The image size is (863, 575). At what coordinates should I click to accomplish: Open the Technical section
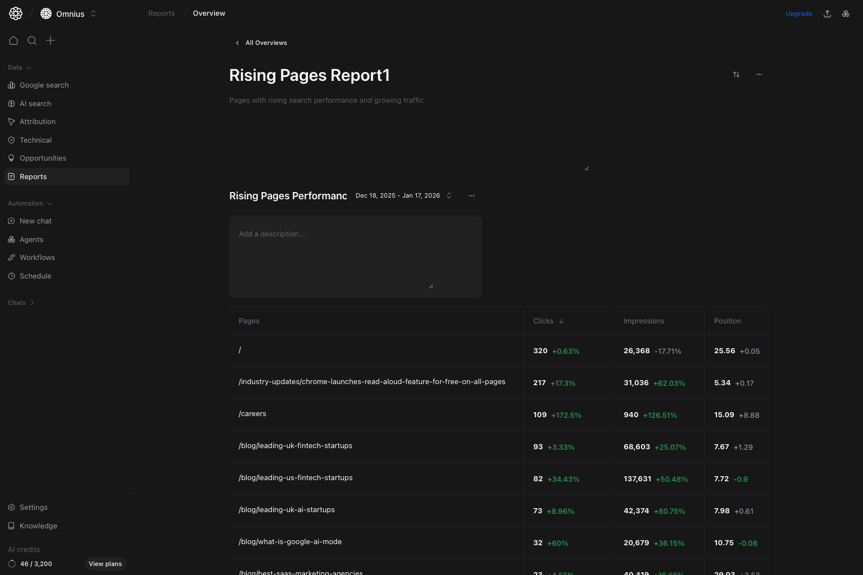35,140
